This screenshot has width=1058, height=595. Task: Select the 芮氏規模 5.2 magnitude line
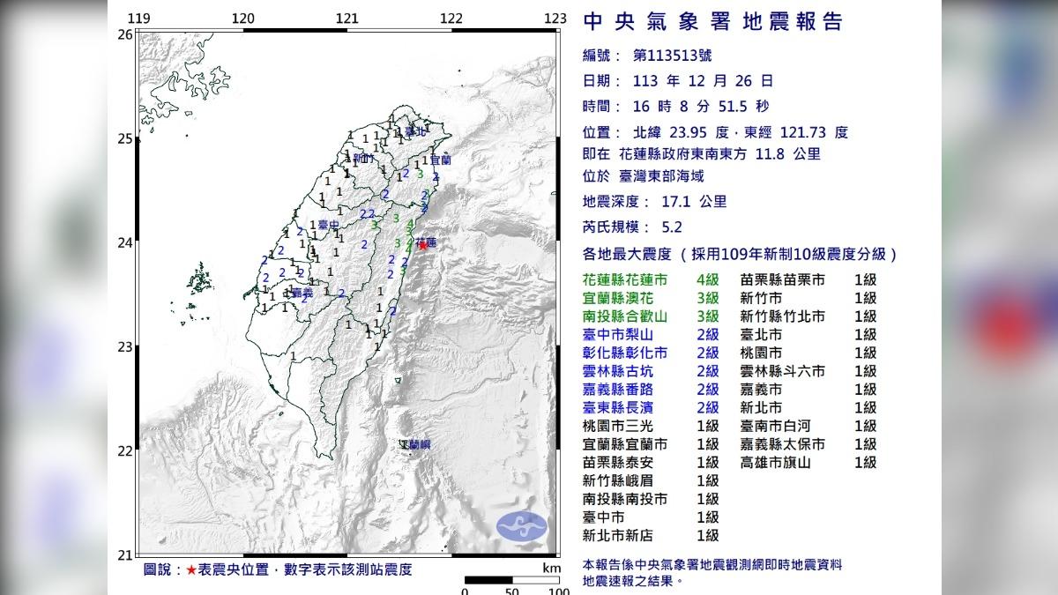(633, 227)
